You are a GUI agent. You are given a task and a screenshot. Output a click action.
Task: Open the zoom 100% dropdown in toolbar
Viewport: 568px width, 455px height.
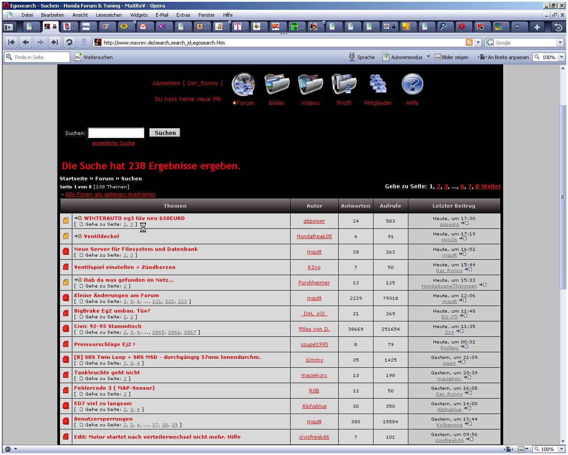pyautogui.click(x=561, y=57)
